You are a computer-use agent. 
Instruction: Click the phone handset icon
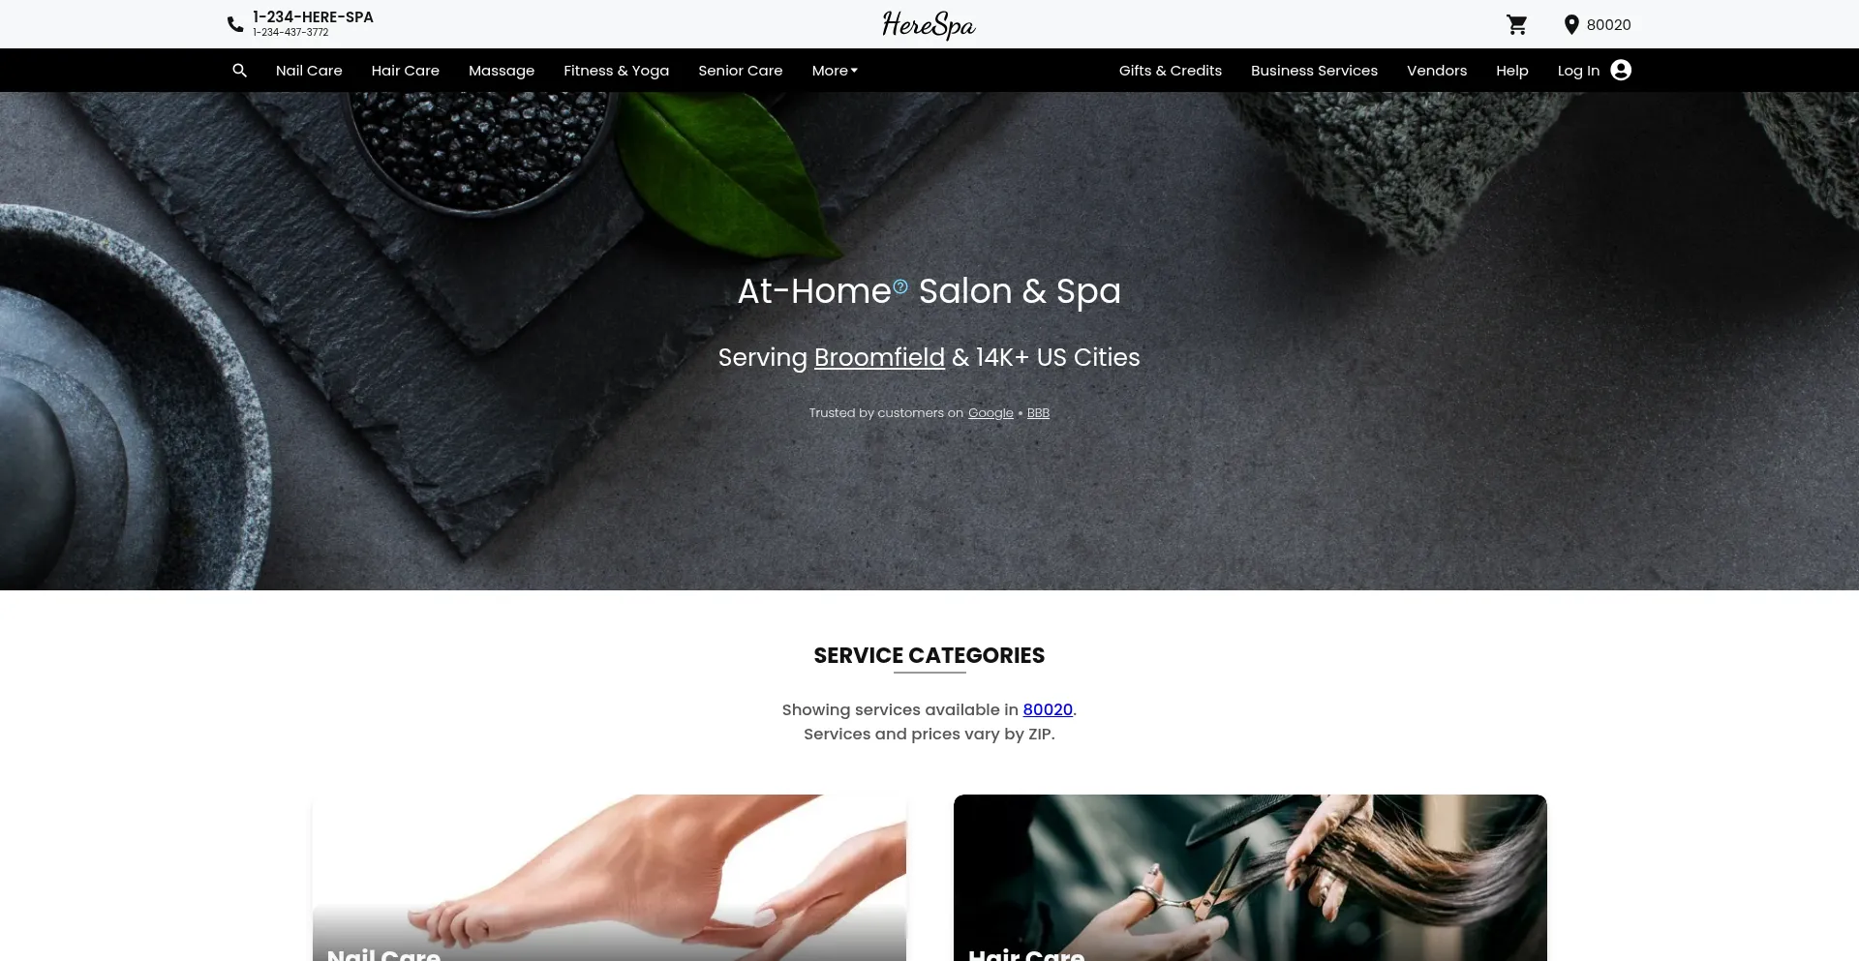235,25
